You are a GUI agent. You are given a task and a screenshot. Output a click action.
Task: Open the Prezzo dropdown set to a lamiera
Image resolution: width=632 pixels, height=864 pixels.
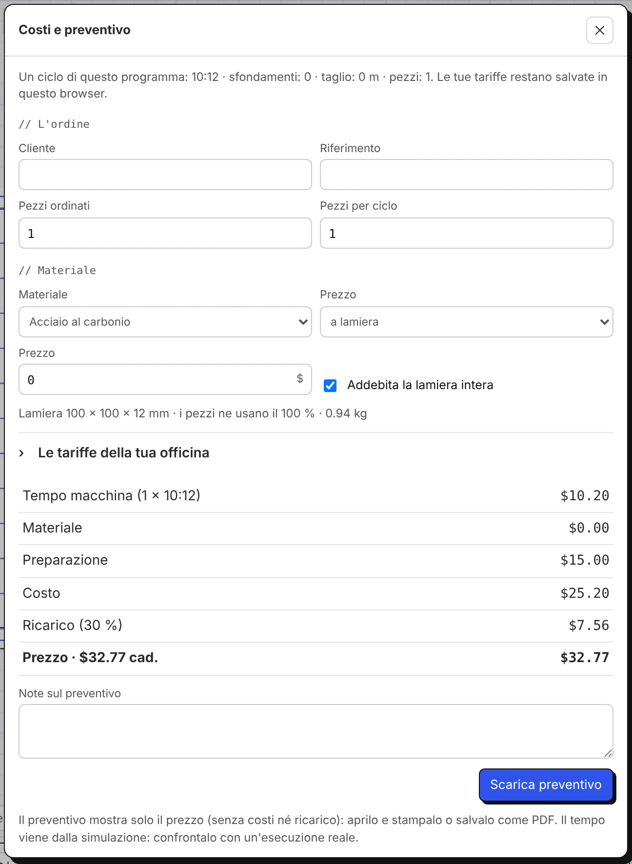pyautogui.click(x=466, y=322)
